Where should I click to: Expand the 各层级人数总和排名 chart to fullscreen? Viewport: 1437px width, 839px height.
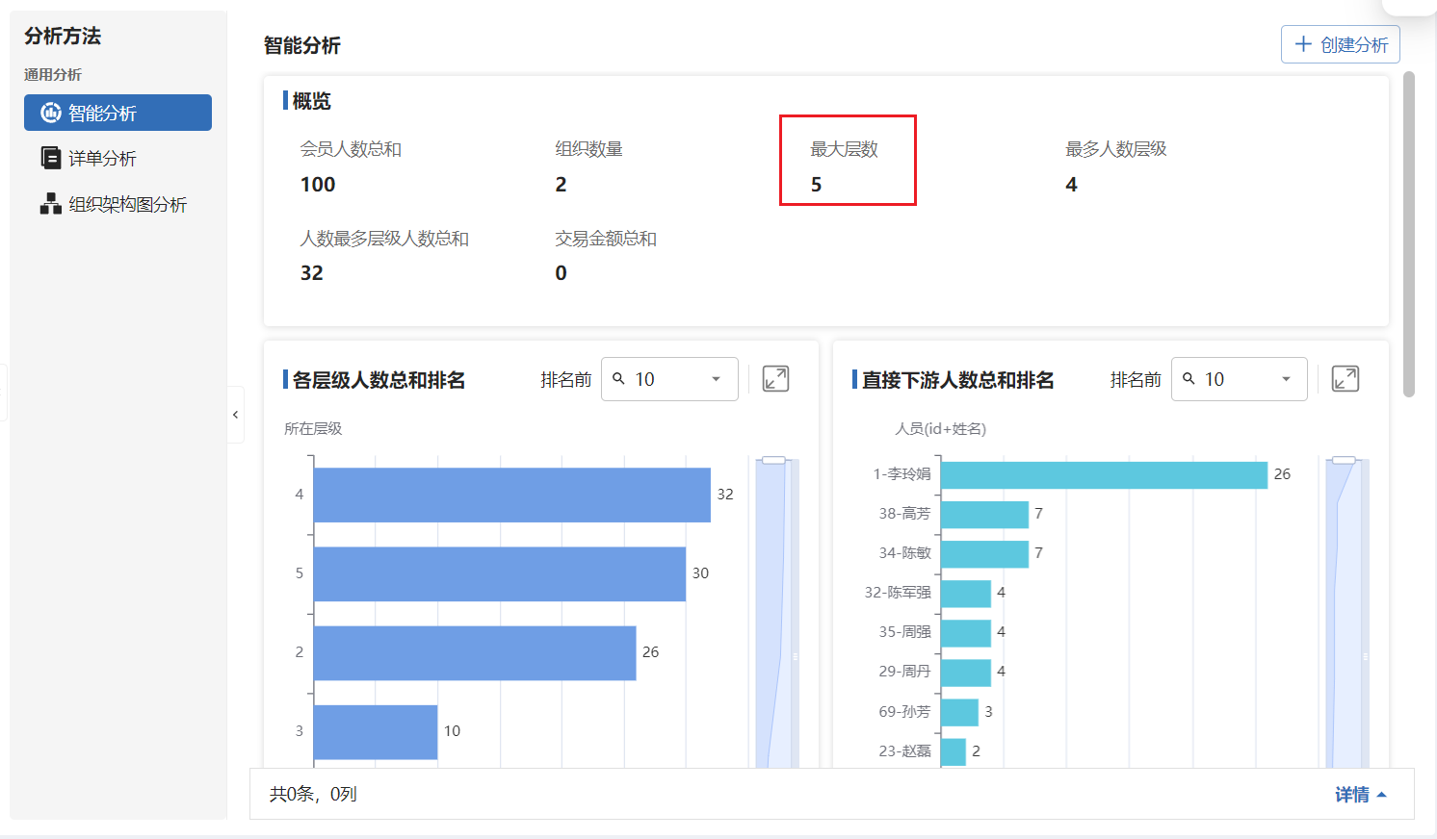tap(775, 379)
